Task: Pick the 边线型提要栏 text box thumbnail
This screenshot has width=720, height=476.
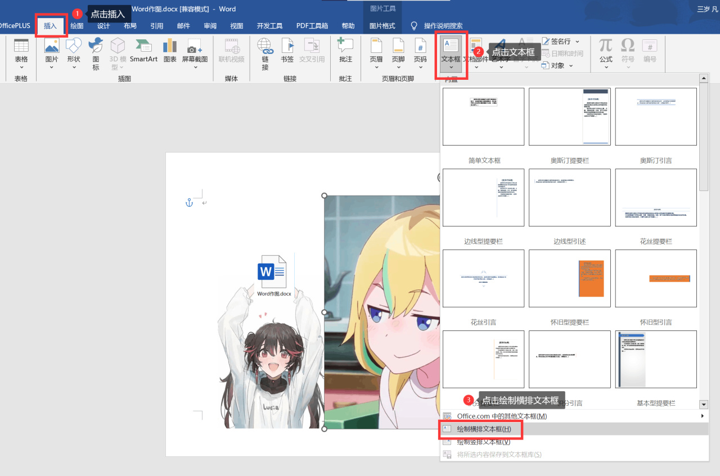Action: tap(484, 197)
